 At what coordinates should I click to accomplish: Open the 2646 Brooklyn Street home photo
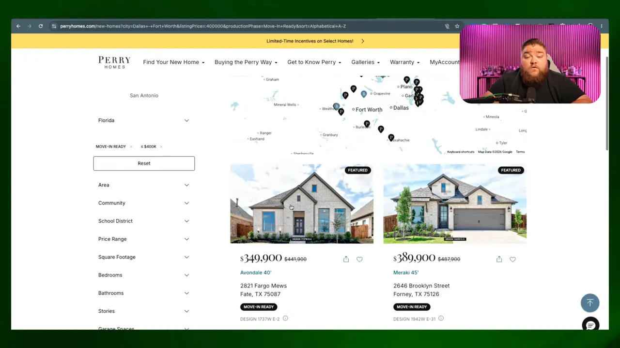coord(455,203)
